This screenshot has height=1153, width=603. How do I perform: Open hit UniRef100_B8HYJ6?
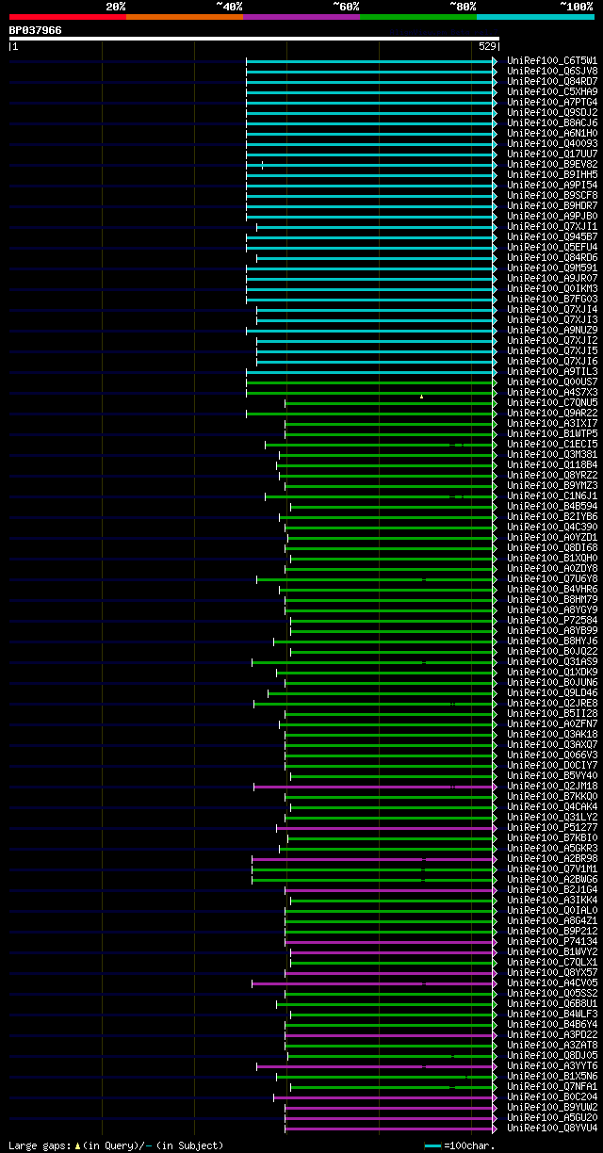[552, 641]
